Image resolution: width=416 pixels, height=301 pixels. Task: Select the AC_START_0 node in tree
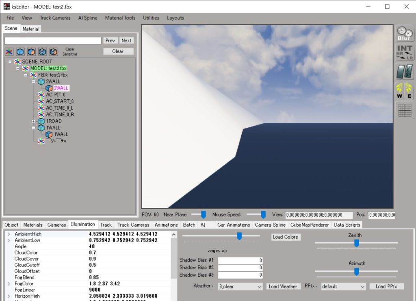[x=60, y=101]
